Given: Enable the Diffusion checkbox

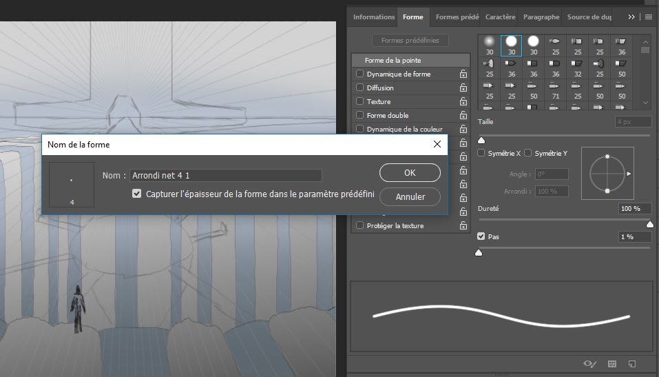Looking at the screenshot, I should 359,88.
